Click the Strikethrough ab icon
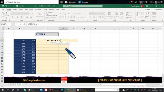 pos(40,14)
